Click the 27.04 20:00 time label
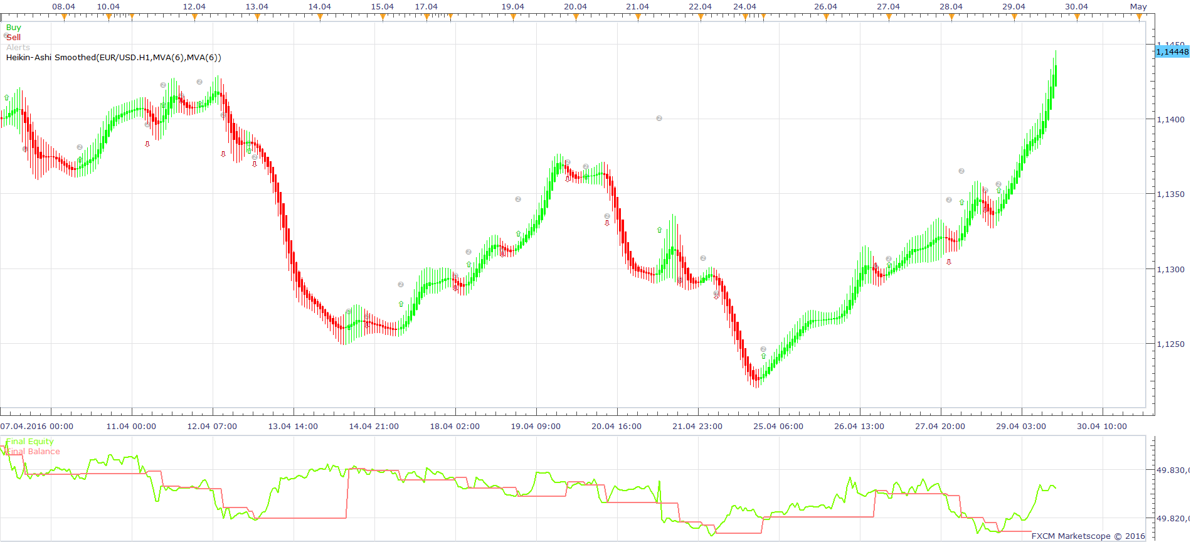This screenshot has width=1191, height=542. 940,427
